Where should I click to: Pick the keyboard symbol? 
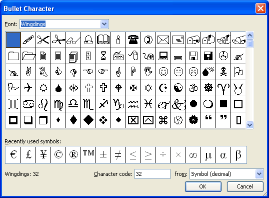(118, 56)
